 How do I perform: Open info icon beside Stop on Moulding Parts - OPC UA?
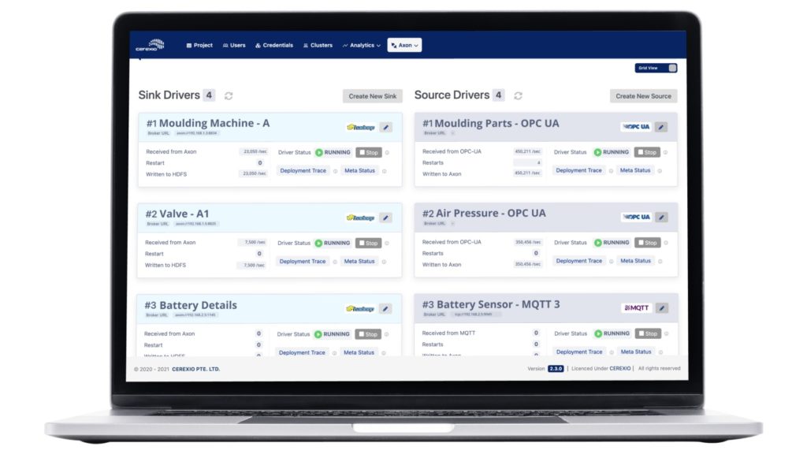click(x=665, y=152)
